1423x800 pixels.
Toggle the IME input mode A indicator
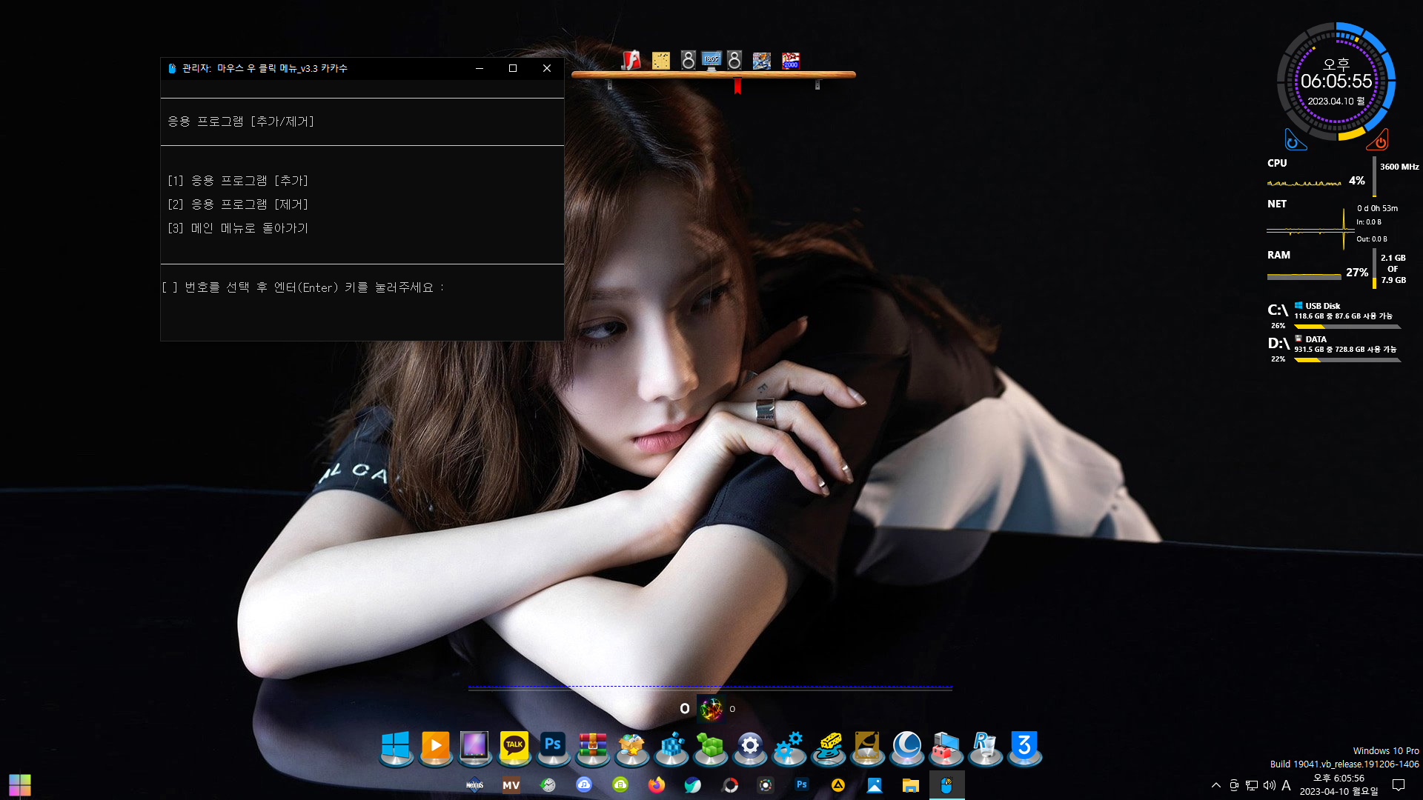point(1287,785)
